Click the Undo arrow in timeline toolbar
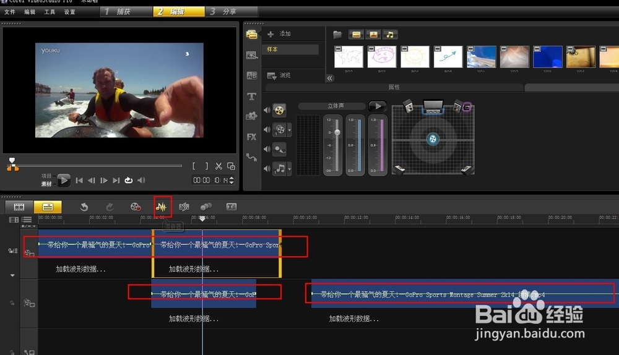This screenshot has height=355, width=619. [x=84, y=207]
